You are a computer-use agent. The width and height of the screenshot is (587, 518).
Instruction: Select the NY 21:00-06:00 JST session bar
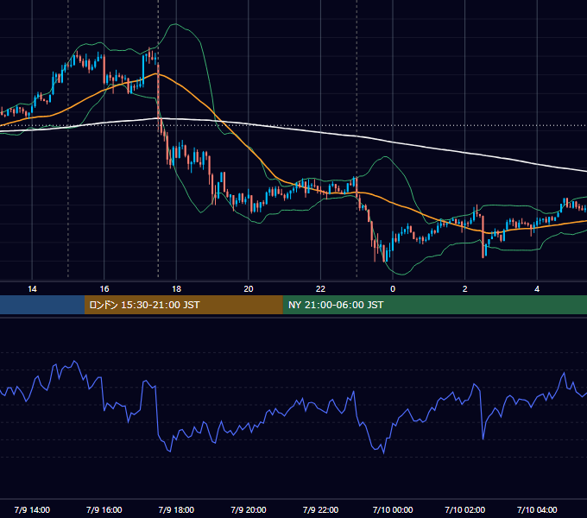(434, 305)
